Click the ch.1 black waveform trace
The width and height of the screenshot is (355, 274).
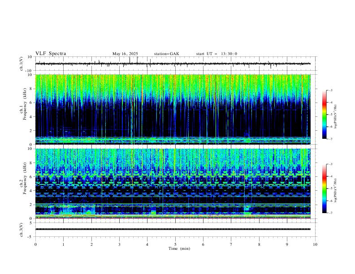click(173, 64)
